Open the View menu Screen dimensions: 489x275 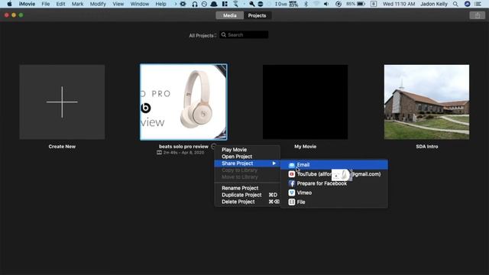click(x=118, y=4)
